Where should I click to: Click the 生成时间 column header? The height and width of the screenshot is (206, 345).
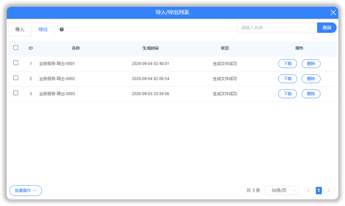(x=150, y=48)
